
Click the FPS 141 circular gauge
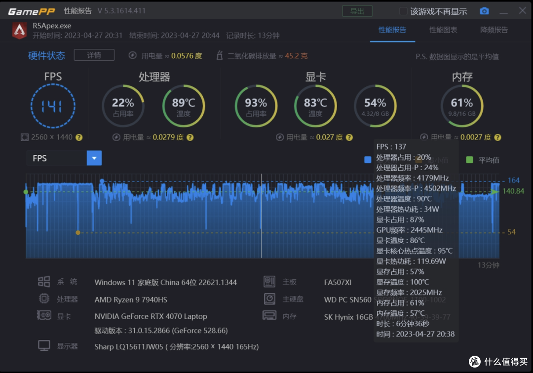tap(53, 106)
